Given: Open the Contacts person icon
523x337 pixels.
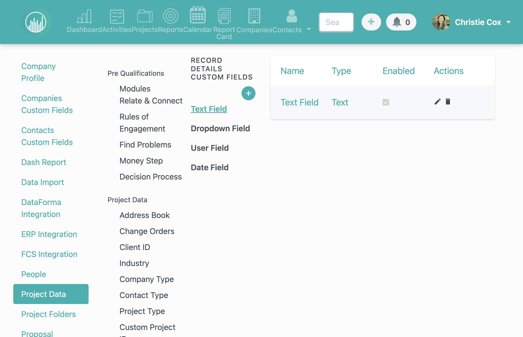Looking at the screenshot, I should [x=292, y=16].
